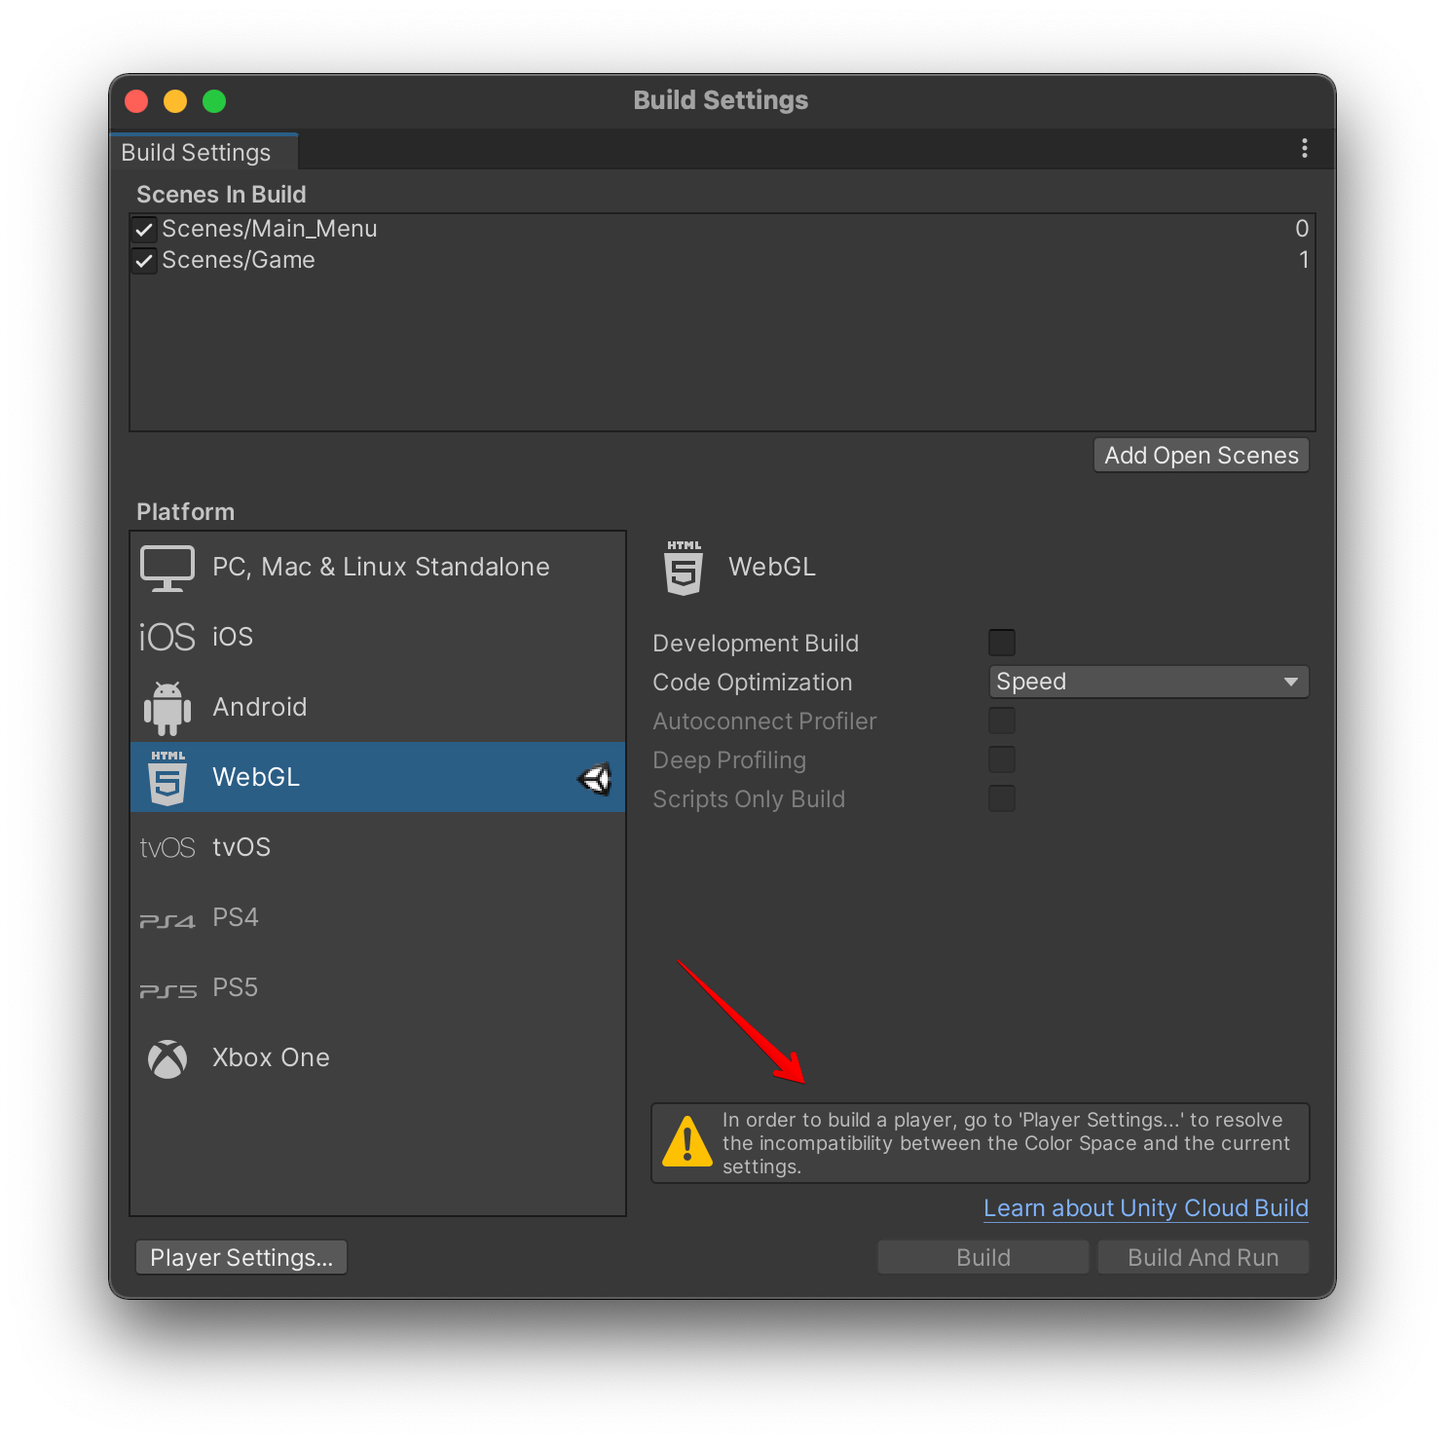Select the tvOS platform entry
The image size is (1445, 1443).
(378, 848)
